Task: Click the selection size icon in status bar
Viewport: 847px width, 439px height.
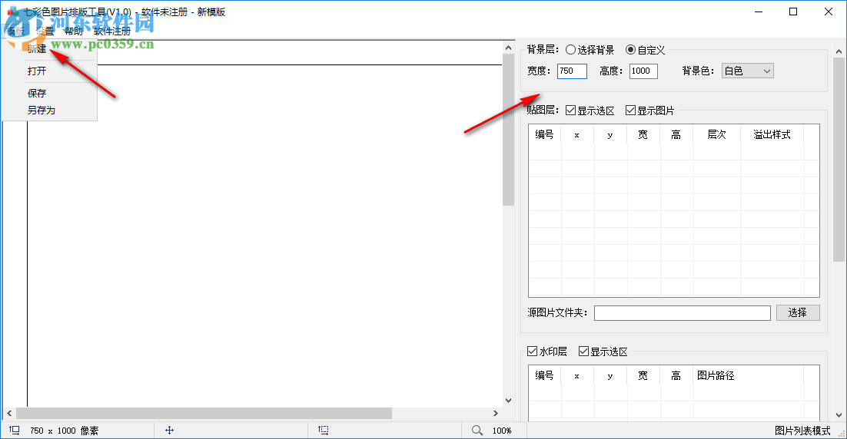Action: point(323,430)
